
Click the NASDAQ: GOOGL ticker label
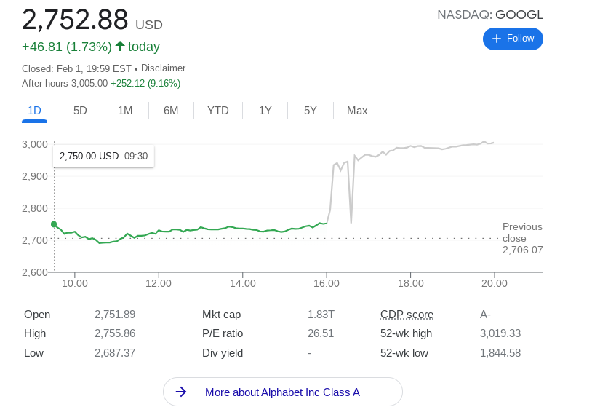pos(490,15)
